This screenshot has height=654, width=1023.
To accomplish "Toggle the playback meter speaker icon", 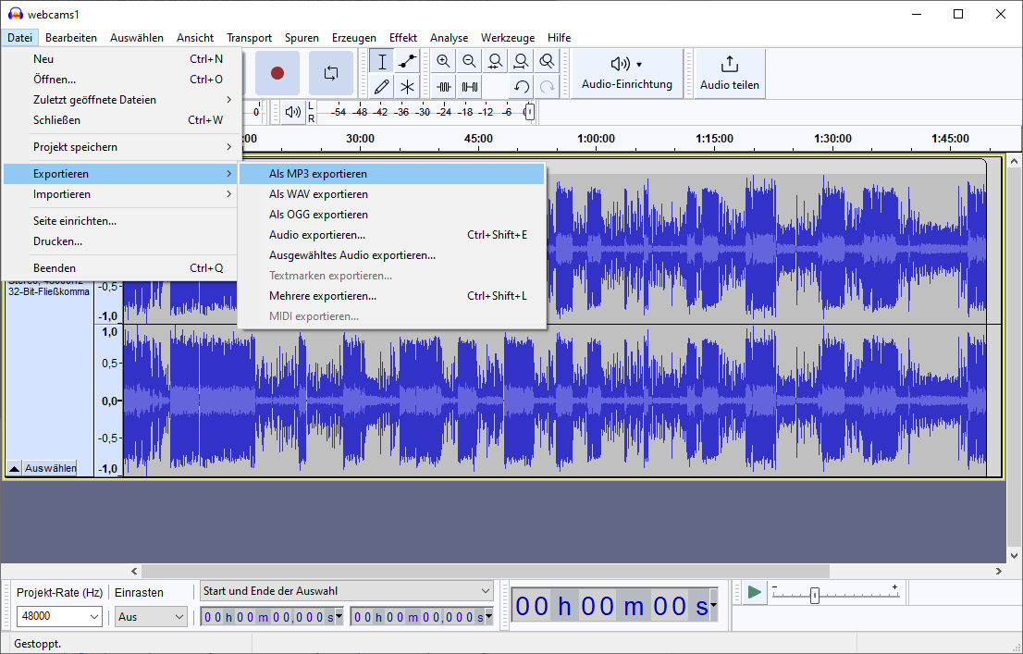I will coord(292,112).
